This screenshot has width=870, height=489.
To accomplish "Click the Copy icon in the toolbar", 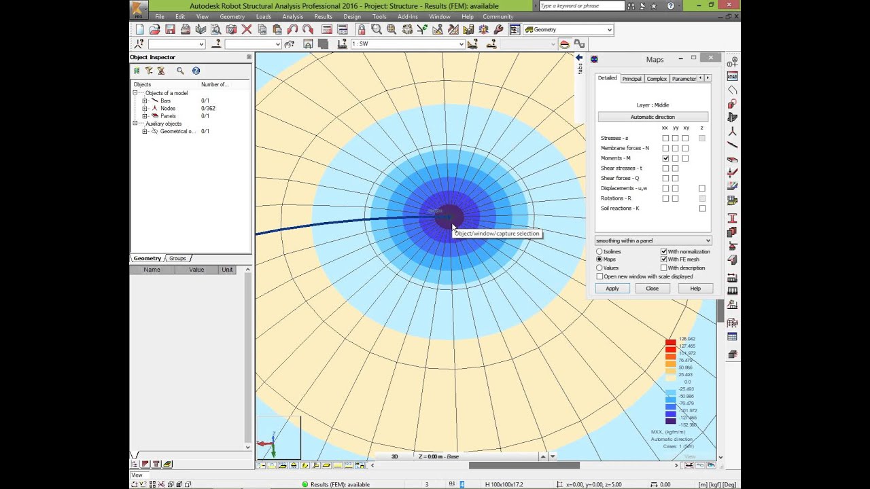I will click(262, 29).
